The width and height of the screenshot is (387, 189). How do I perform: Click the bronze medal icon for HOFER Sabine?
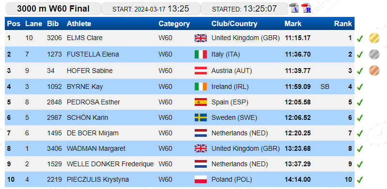point(374,71)
